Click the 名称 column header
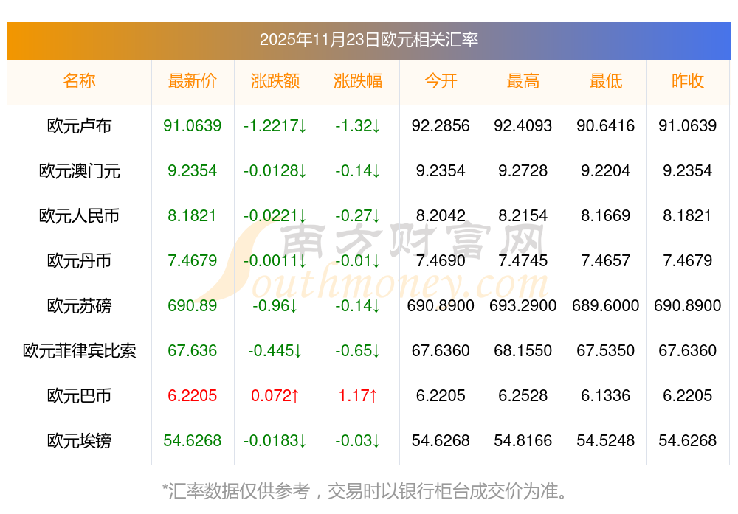The width and height of the screenshot is (738, 514). pos(79,81)
